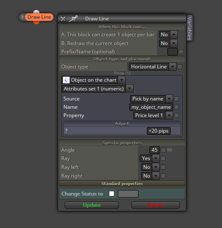Screen dimensions: 222x228
Task: Click the block number 8 badge
Action: coord(22,17)
